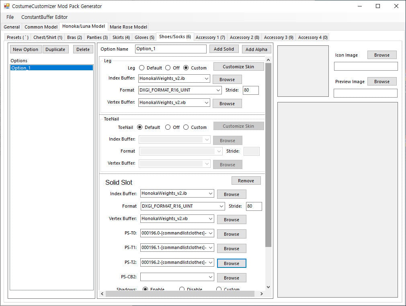Open Accessory 1 (7) tab
The width and height of the screenshot is (406, 306).
(x=210, y=37)
